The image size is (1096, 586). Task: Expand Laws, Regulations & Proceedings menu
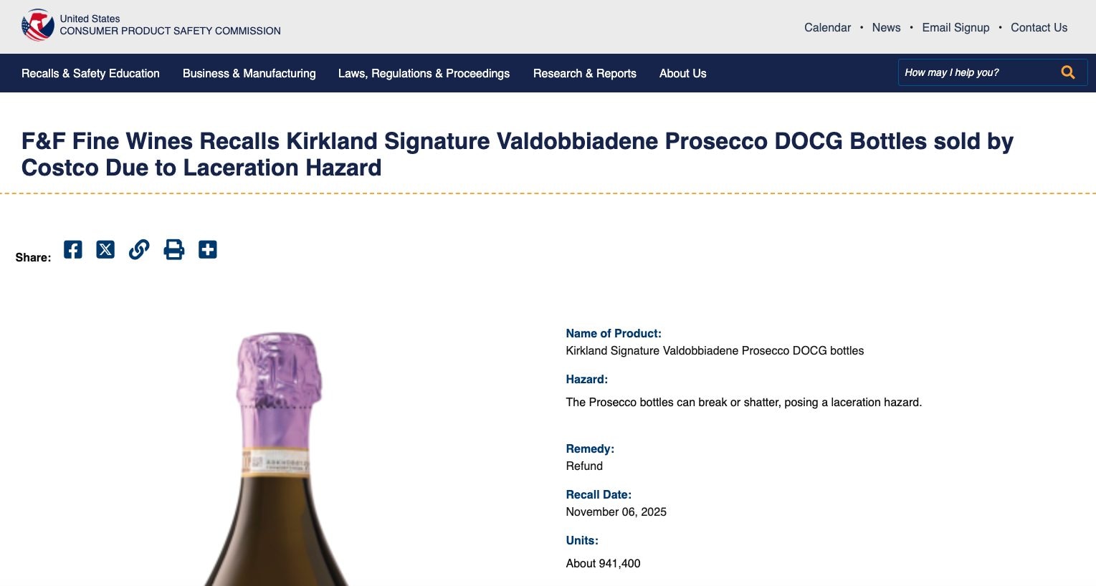(x=424, y=73)
